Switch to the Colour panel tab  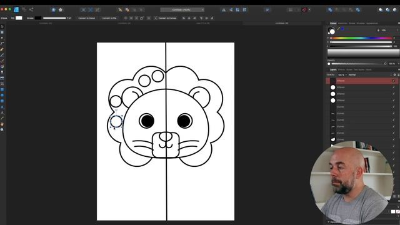click(333, 23)
